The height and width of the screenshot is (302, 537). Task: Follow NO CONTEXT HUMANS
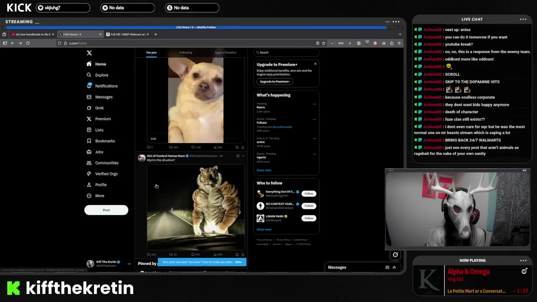click(309, 206)
